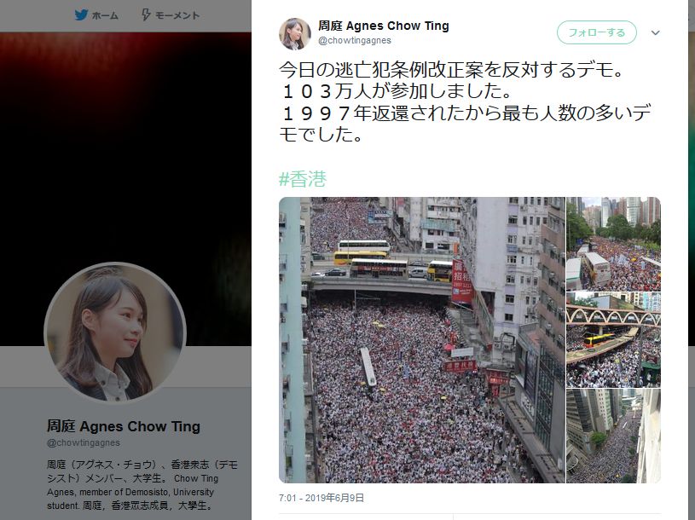695x520 pixels.
Task: Click the @chowtingagnes handle in tweet header
Action: [355, 40]
